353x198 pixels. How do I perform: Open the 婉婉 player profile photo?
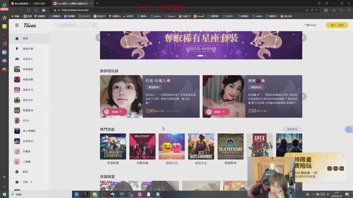(x=224, y=96)
